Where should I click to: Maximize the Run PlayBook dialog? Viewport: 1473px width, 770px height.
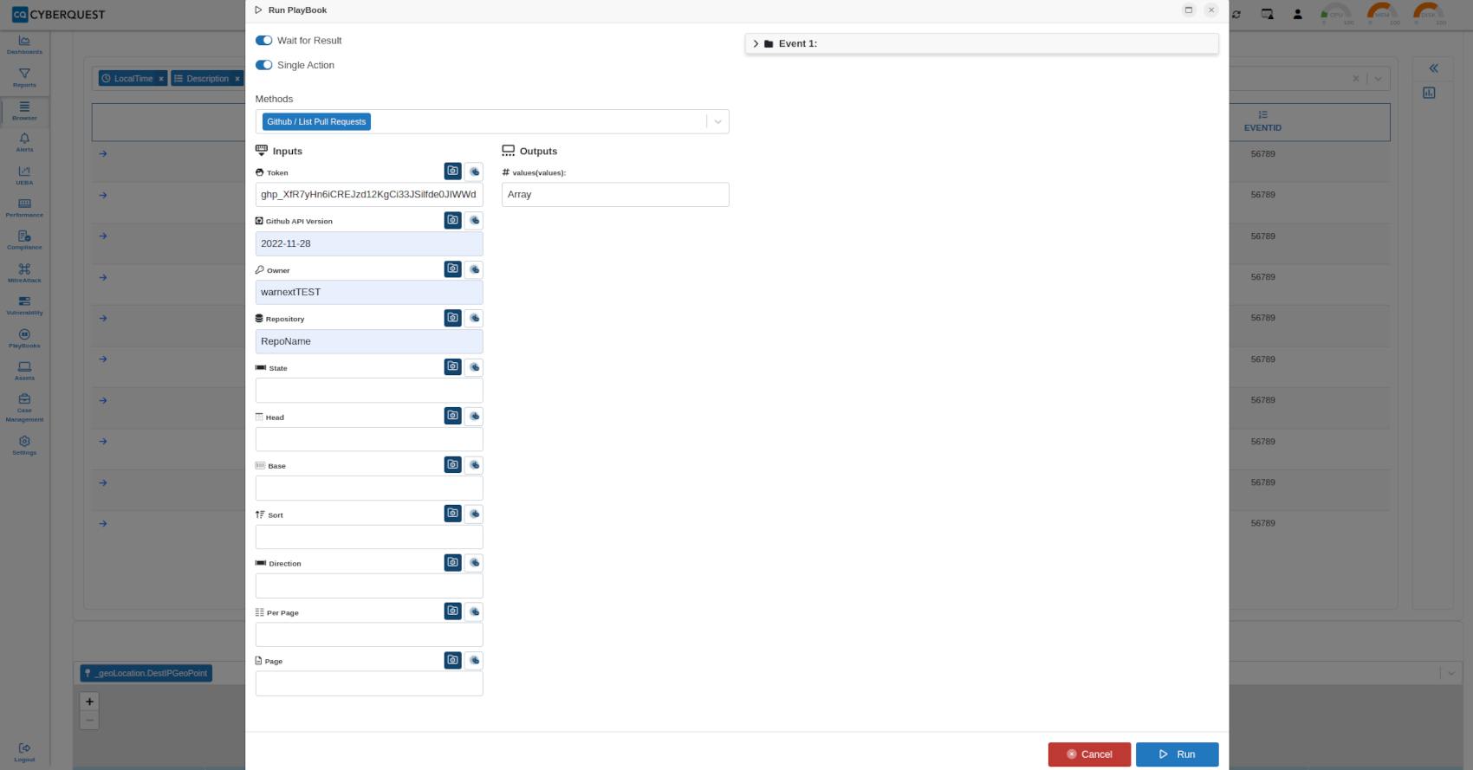tap(1189, 10)
